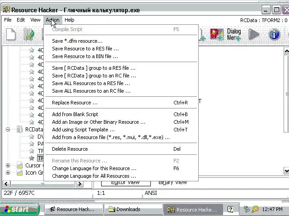Select Add from Blank Script
The image size is (289, 216).
click(121, 114)
